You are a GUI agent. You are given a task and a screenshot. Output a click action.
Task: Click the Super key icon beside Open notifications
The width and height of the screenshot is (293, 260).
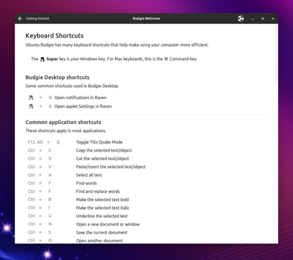(x=31, y=98)
